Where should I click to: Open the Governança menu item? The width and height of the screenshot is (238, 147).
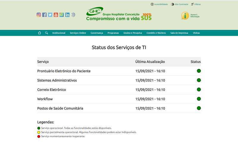tap(97, 33)
